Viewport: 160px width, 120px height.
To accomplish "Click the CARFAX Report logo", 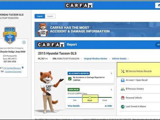I will [x=51, y=45].
